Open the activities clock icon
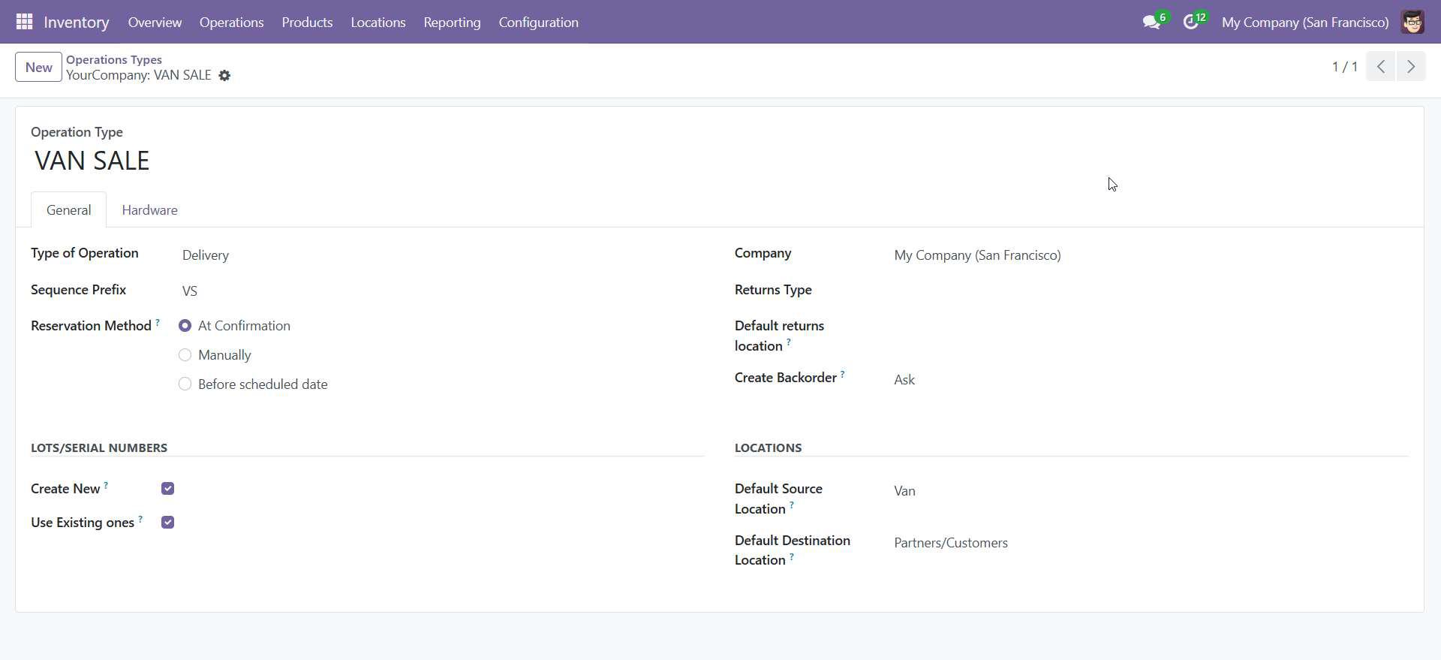 click(x=1190, y=23)
